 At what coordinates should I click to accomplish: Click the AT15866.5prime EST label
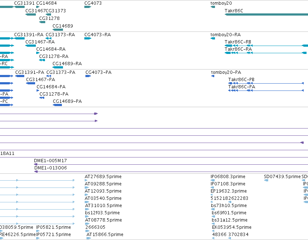click(x=105, y=235)
